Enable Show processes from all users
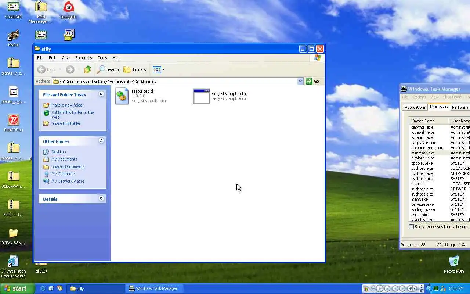Image resolution: width=470 pixels, height=294 pixels. 411,227
